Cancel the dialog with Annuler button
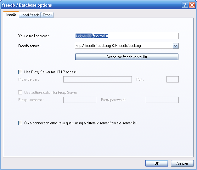The image size is (197, 170). [182, 163]
